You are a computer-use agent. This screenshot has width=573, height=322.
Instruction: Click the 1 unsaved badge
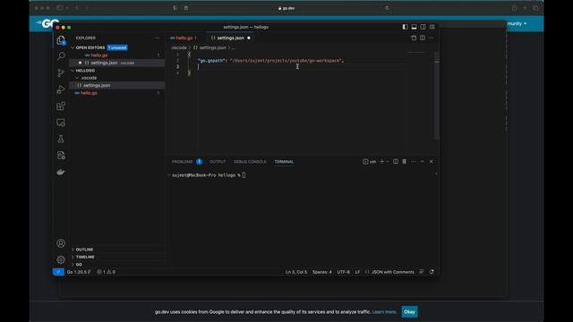point(117,47)
